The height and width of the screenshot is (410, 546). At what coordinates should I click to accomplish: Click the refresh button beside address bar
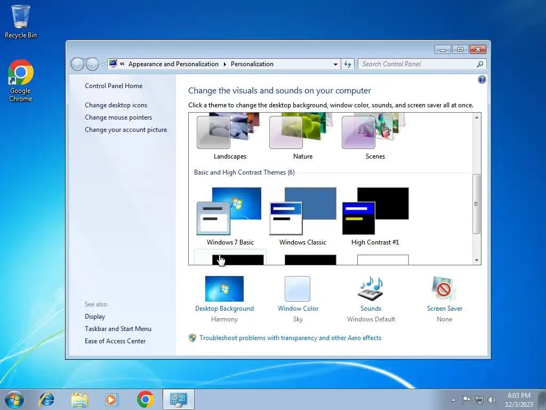coord(348,64)
